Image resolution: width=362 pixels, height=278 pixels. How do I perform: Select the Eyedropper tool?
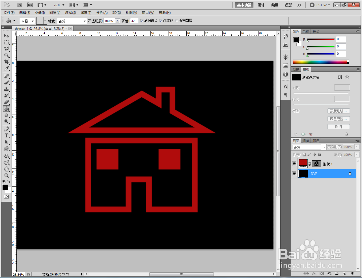7,68
